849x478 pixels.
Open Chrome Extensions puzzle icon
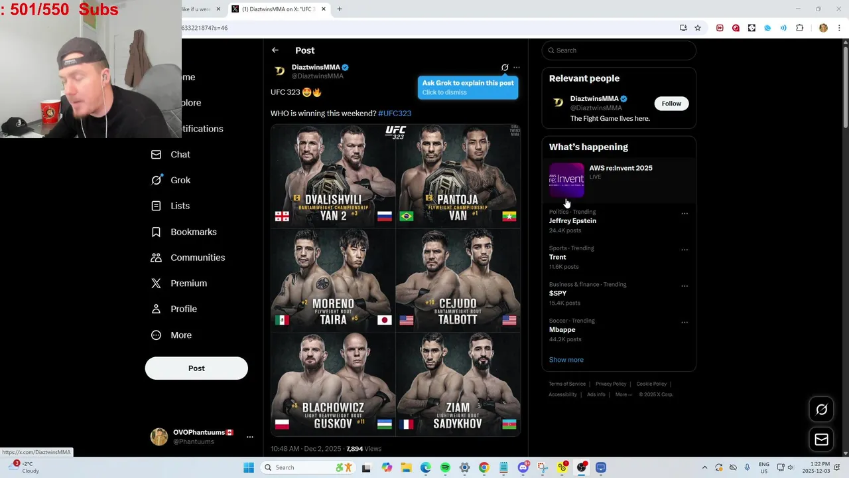(799, 28)
